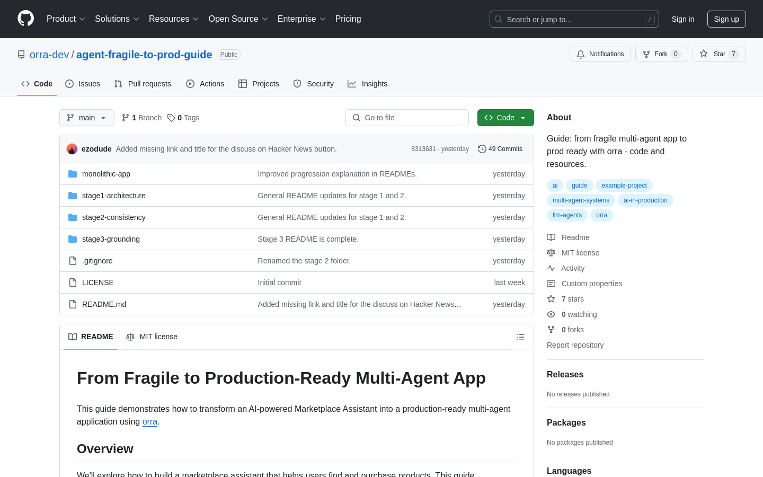
Task: Switch to the Projects tab
Action: pos(259,84)
